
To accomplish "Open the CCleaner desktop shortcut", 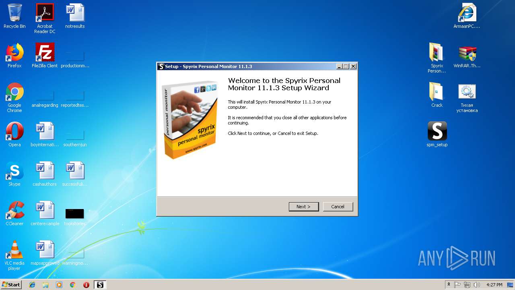I will click(14, 213).
